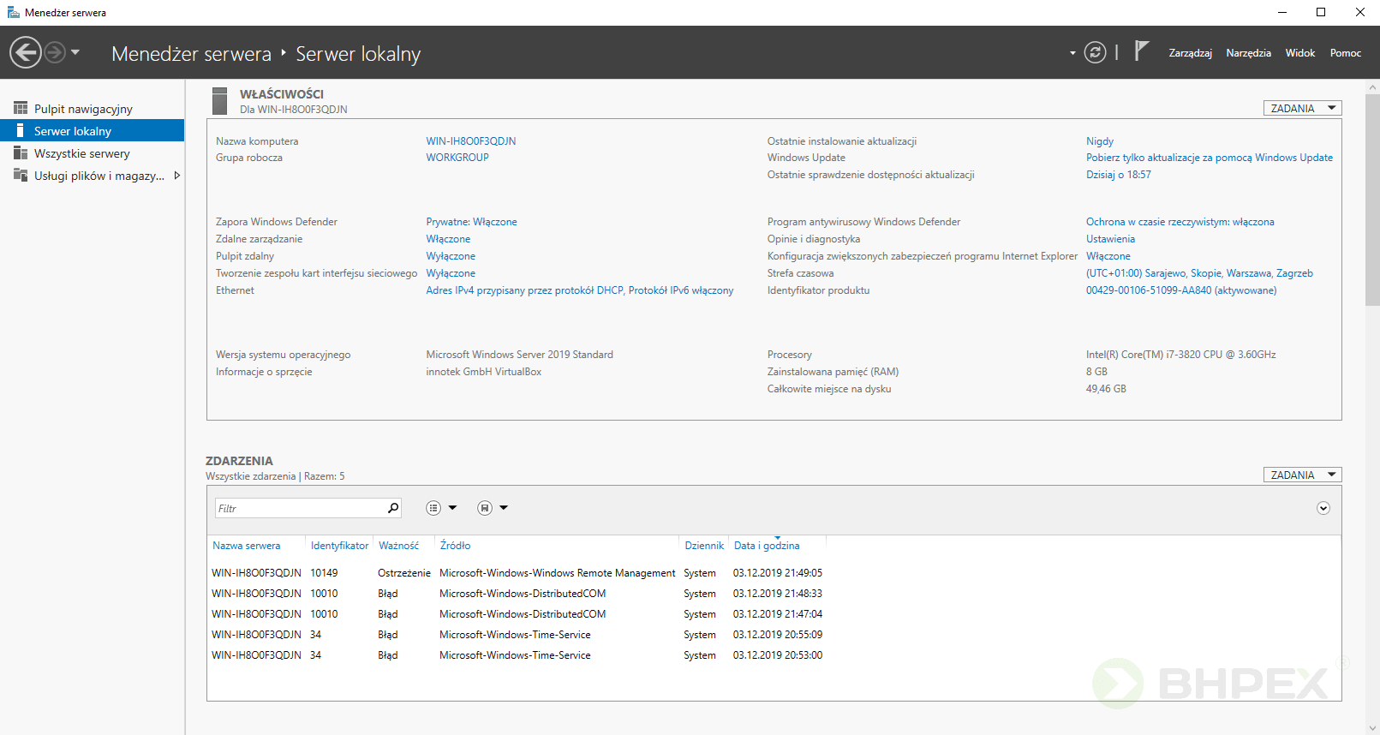Click the Menedżer serwera title bar icon
This screenshot has width=1380, height=735.
coord(13,12)
